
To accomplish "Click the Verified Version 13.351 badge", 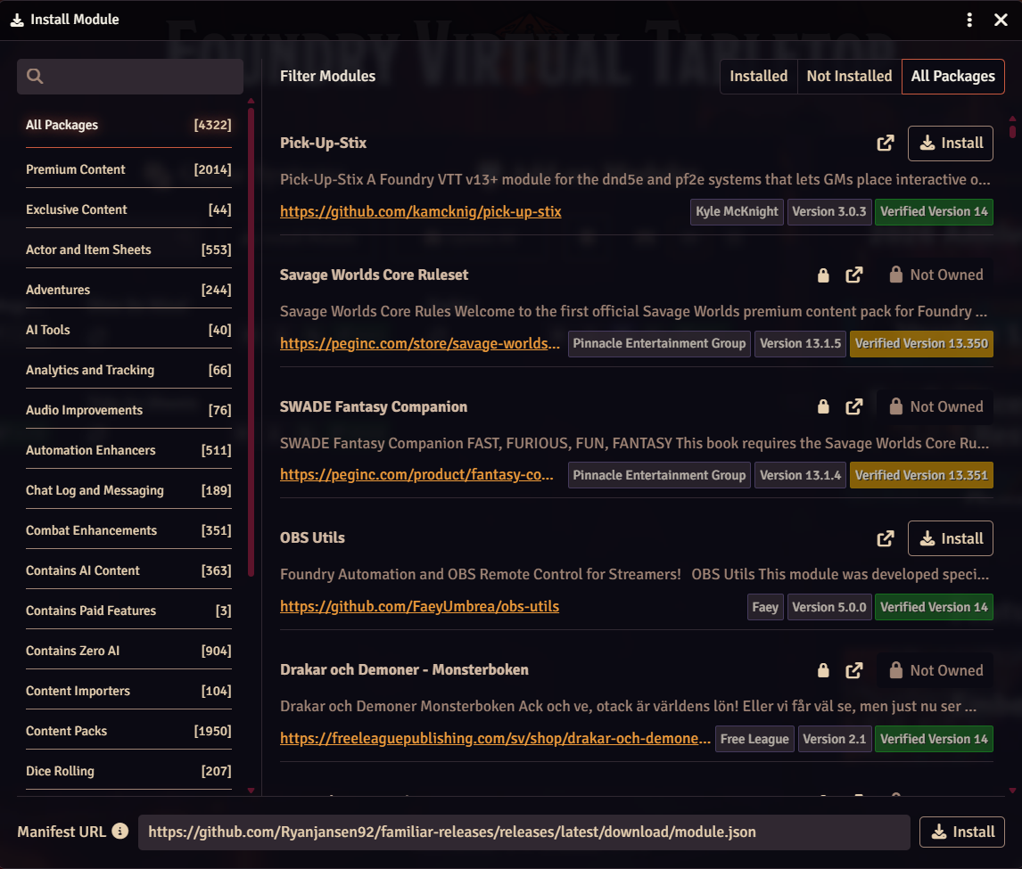I will (x=921, y=475).
